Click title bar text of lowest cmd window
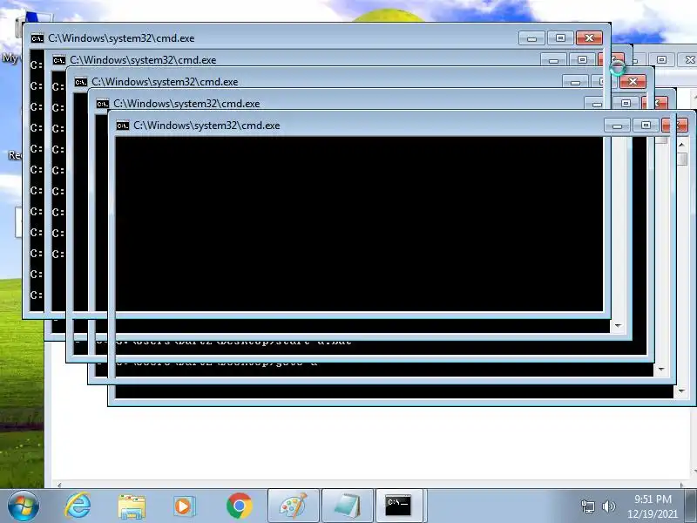Image resolution: width=697 pixels, height=523 pixels. (x=206, y=126)
